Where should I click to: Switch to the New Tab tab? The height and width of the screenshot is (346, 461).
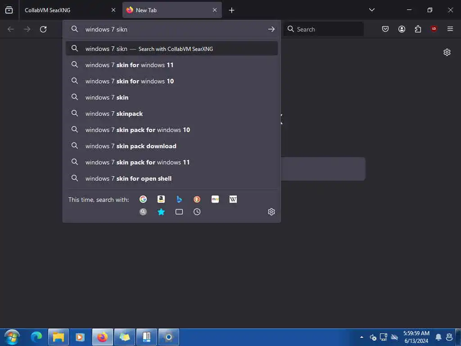[x=172, y=10]
